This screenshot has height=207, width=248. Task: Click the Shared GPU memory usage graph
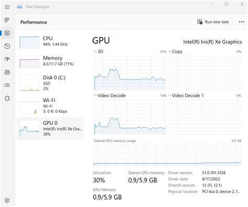pos(167,155)
